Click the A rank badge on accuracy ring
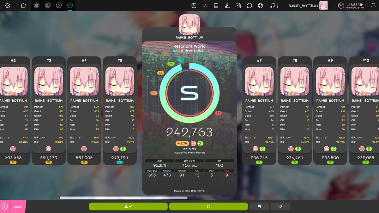Screen dimensions: 379x213 tap(171, 64)
